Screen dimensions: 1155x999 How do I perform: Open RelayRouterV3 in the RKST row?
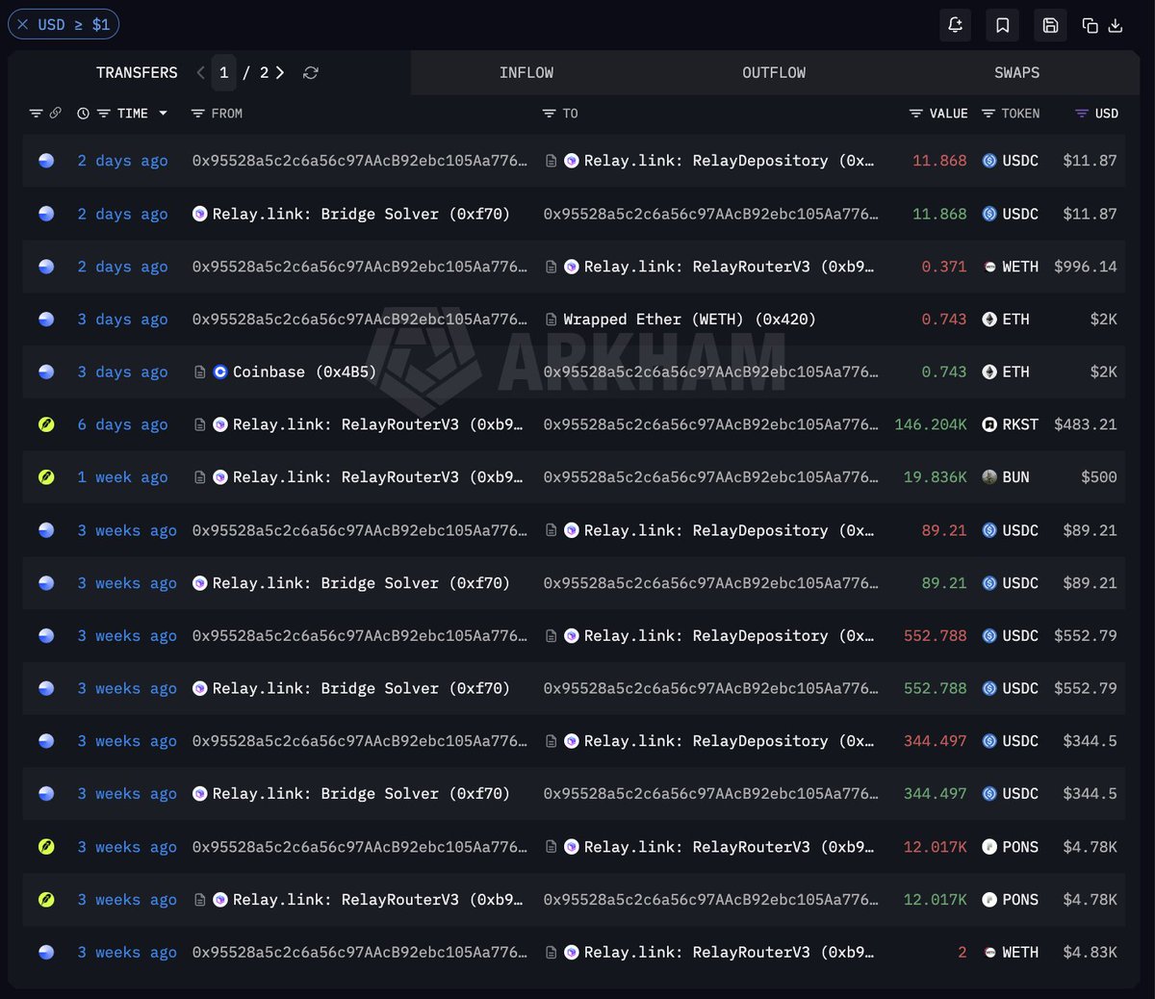click(377, 424)
